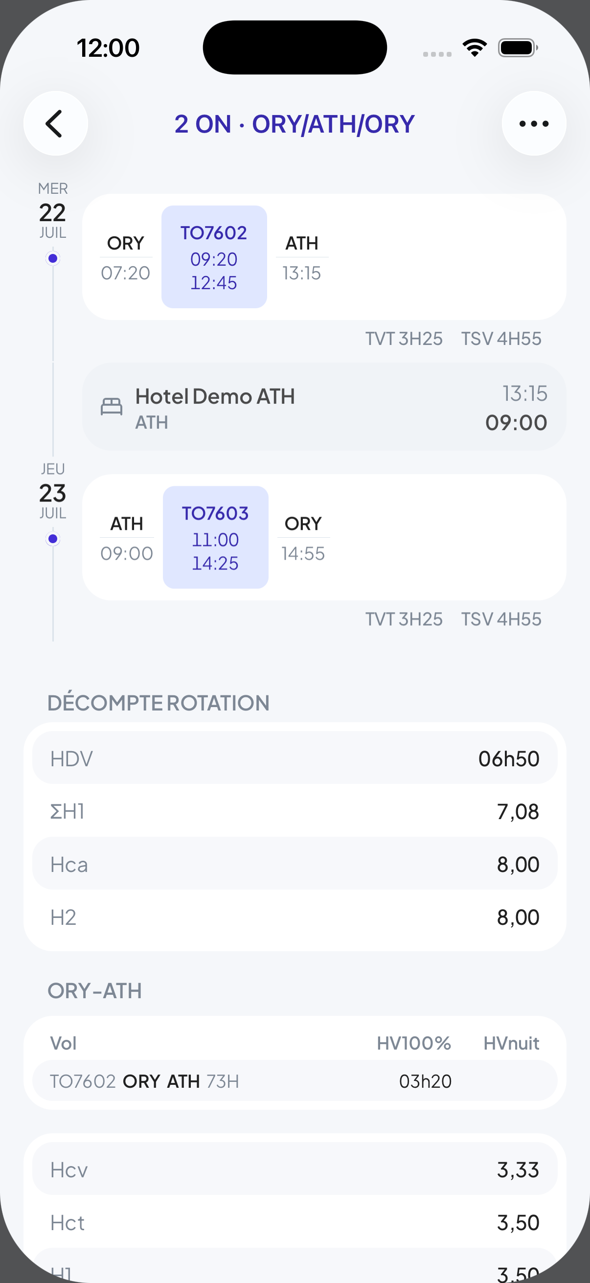Select the ΣH1 7,08 row
This screenshot has height=1283, width=590.
click(x=295, y=811)
